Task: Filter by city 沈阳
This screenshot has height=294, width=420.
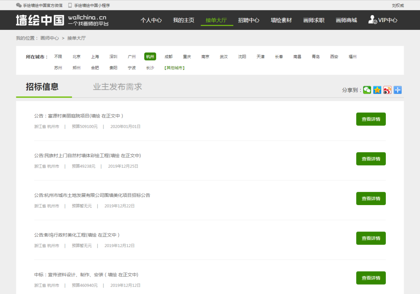Action: pos(242,57)
